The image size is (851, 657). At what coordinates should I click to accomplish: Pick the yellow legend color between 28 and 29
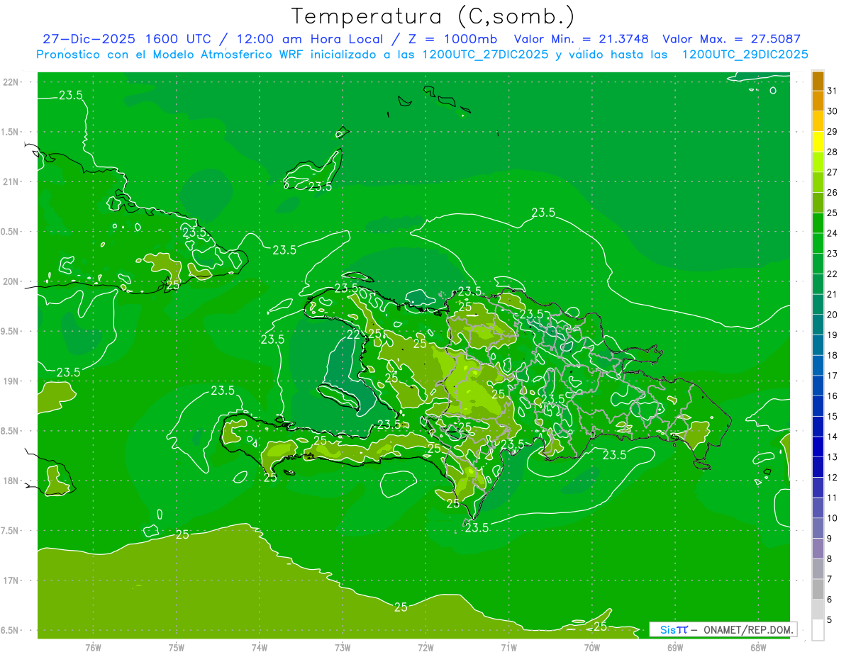(x=818, y=142)
